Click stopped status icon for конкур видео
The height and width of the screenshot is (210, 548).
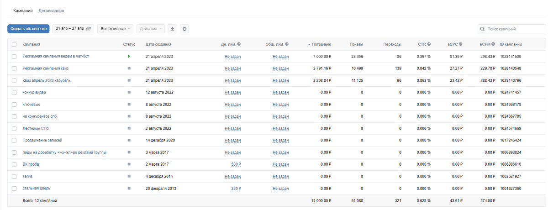click(x=129, y=92)
